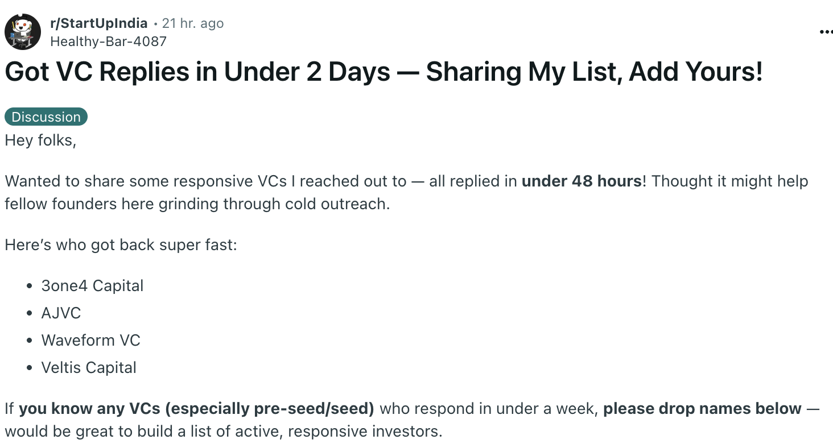Screen dimensions: 833x448
Task: Click the "3one4 Capital" list item
Action: tap(92, 285)
